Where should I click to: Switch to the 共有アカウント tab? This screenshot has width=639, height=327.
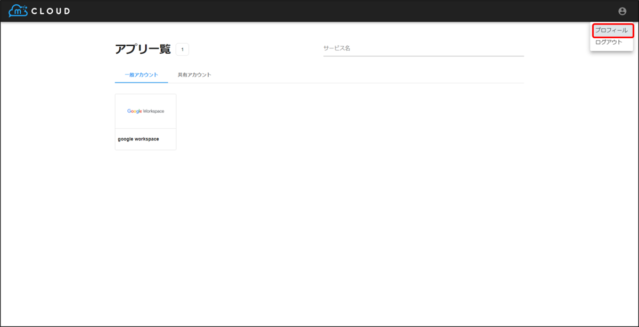(x=194, y=75)
